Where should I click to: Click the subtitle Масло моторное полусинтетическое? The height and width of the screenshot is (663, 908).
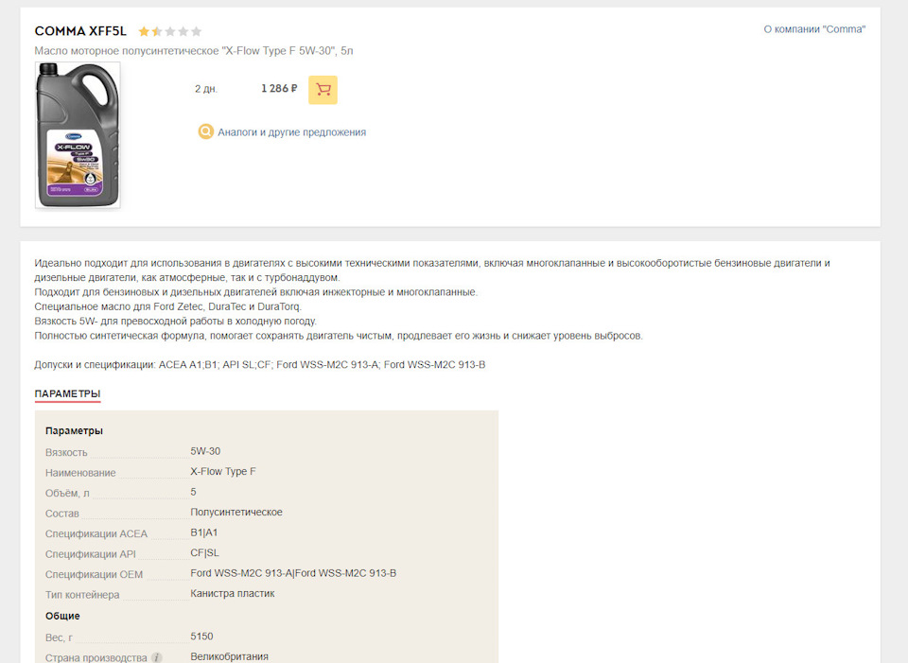pyautogui.click(x=193, y=51)
